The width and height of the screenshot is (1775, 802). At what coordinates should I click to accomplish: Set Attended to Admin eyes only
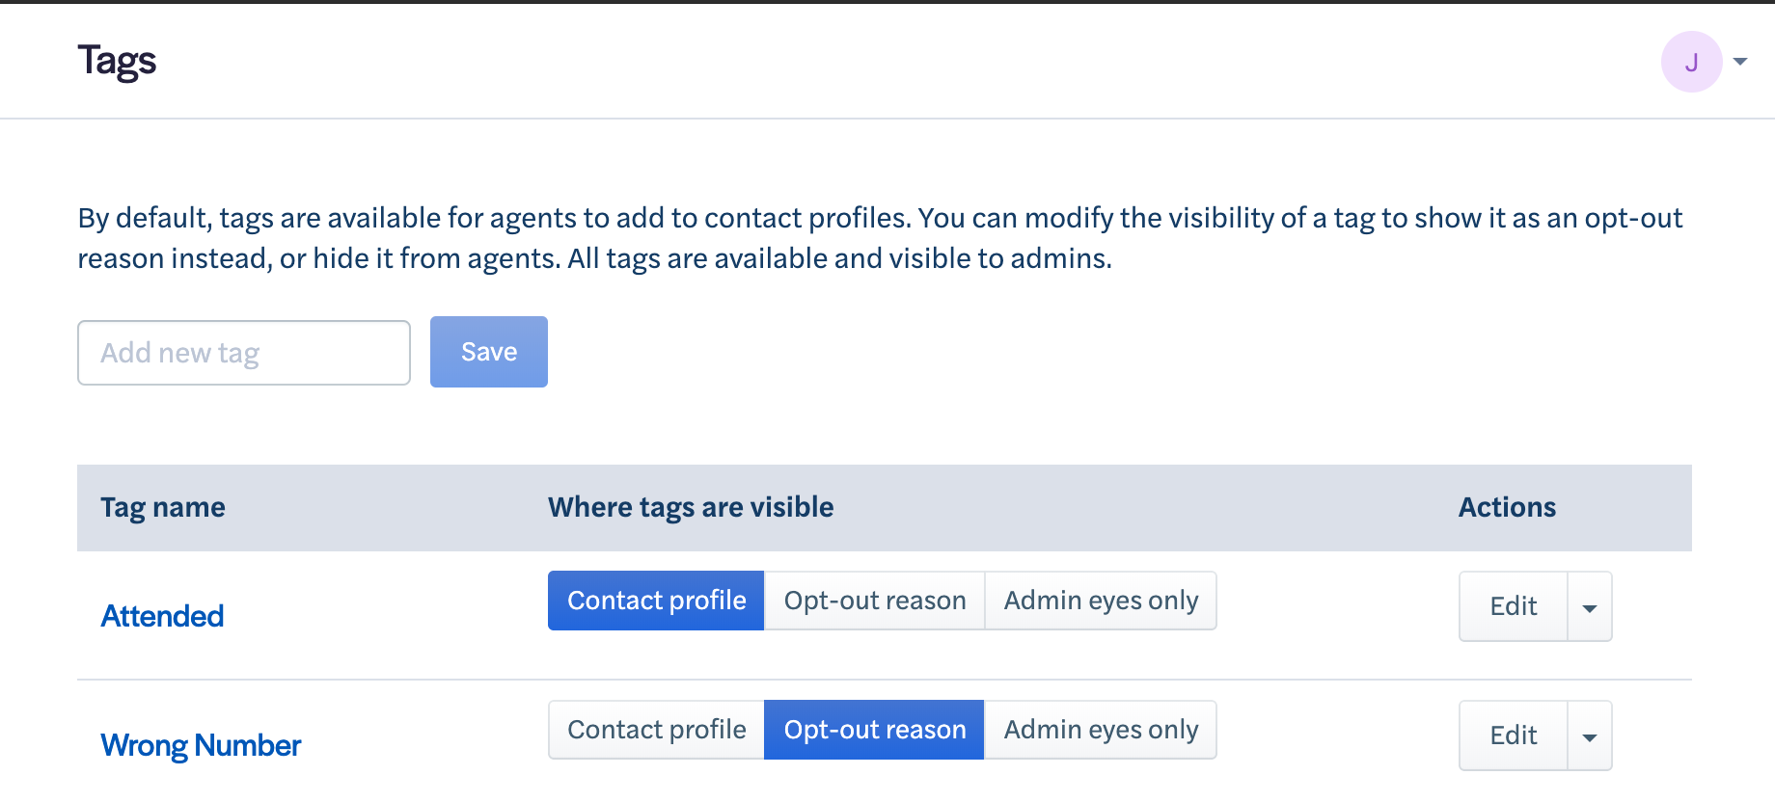[x=1100, y=600]
